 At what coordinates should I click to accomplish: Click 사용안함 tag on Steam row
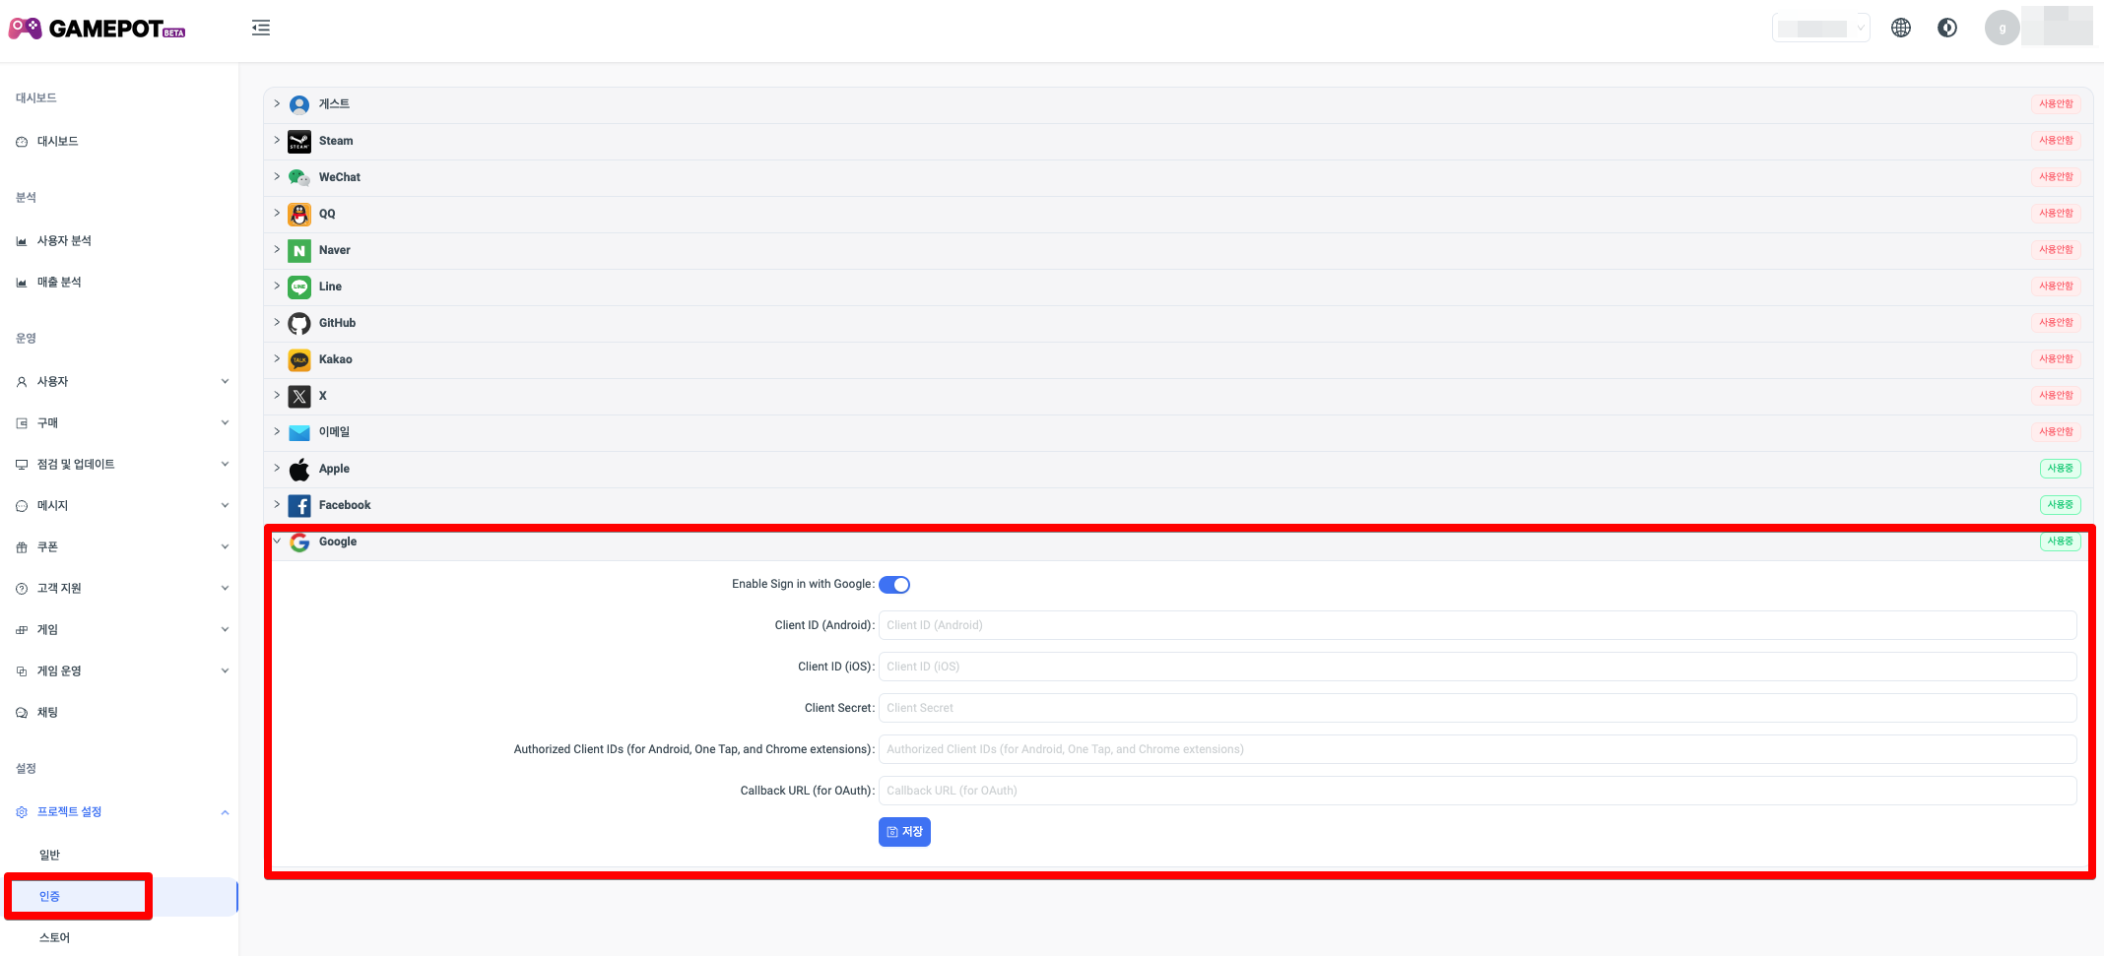coord(2056,141)
